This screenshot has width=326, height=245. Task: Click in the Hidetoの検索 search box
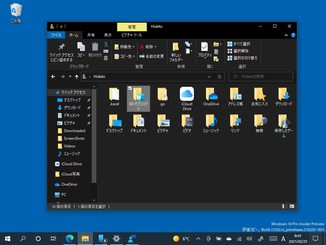pyautogui.click(x=261, y=77)
